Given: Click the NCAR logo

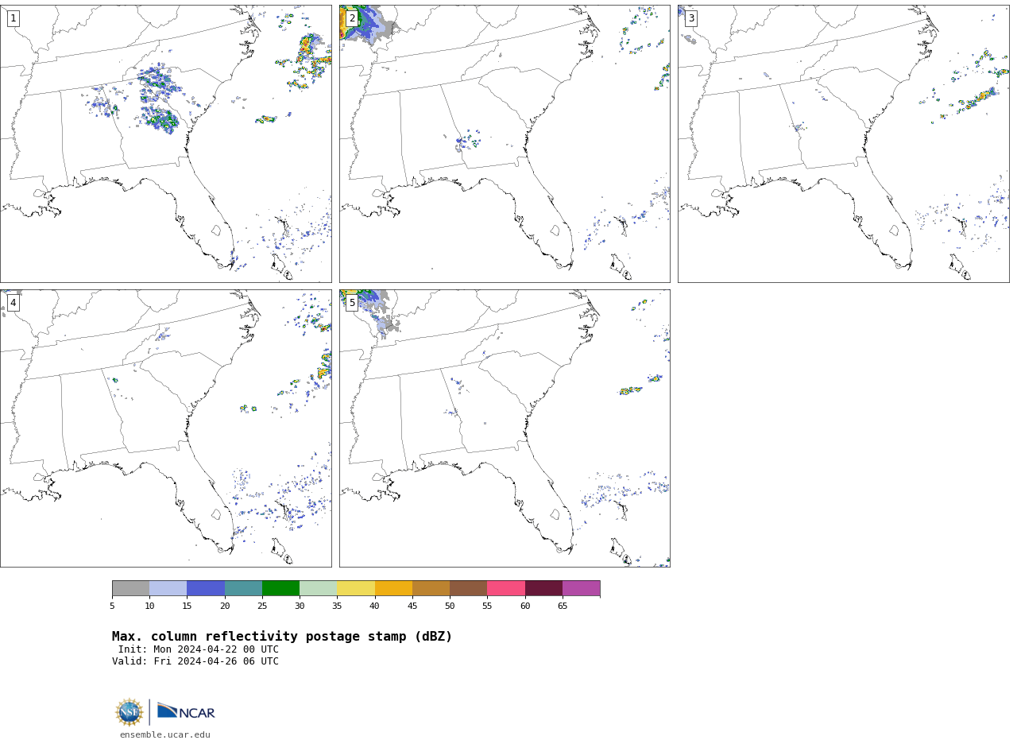Looking at the screenshot, I should (x=186, y=711).
